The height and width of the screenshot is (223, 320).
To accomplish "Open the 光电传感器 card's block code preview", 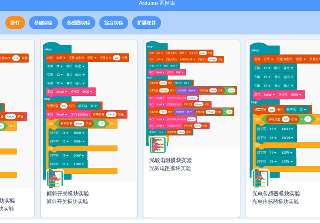I will (284, 111).
